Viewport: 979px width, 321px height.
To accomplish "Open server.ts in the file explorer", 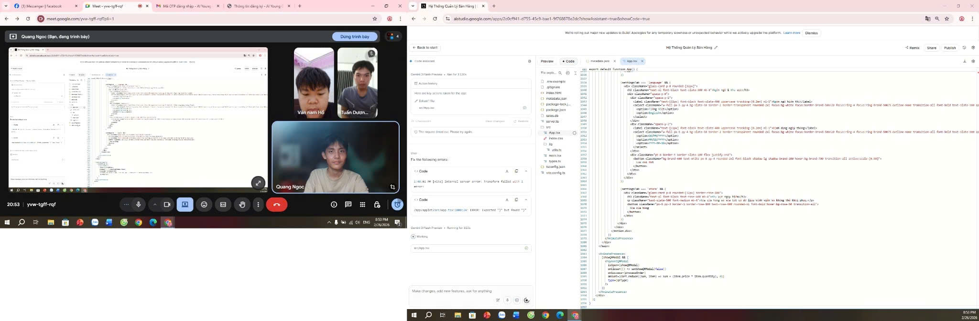I will click(552, 121).
